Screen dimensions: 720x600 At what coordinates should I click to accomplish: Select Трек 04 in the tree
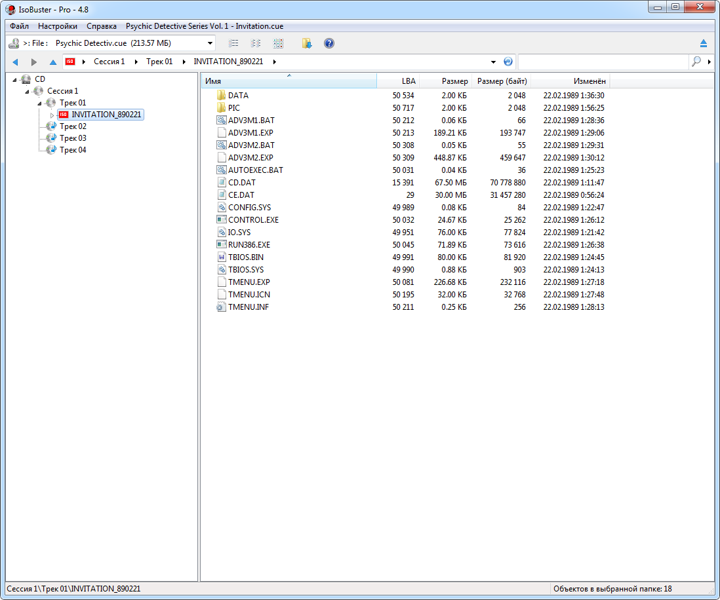click(73, 150)
